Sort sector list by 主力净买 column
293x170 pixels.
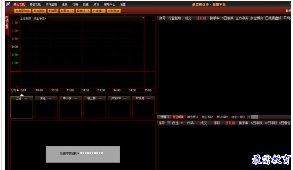242,18
